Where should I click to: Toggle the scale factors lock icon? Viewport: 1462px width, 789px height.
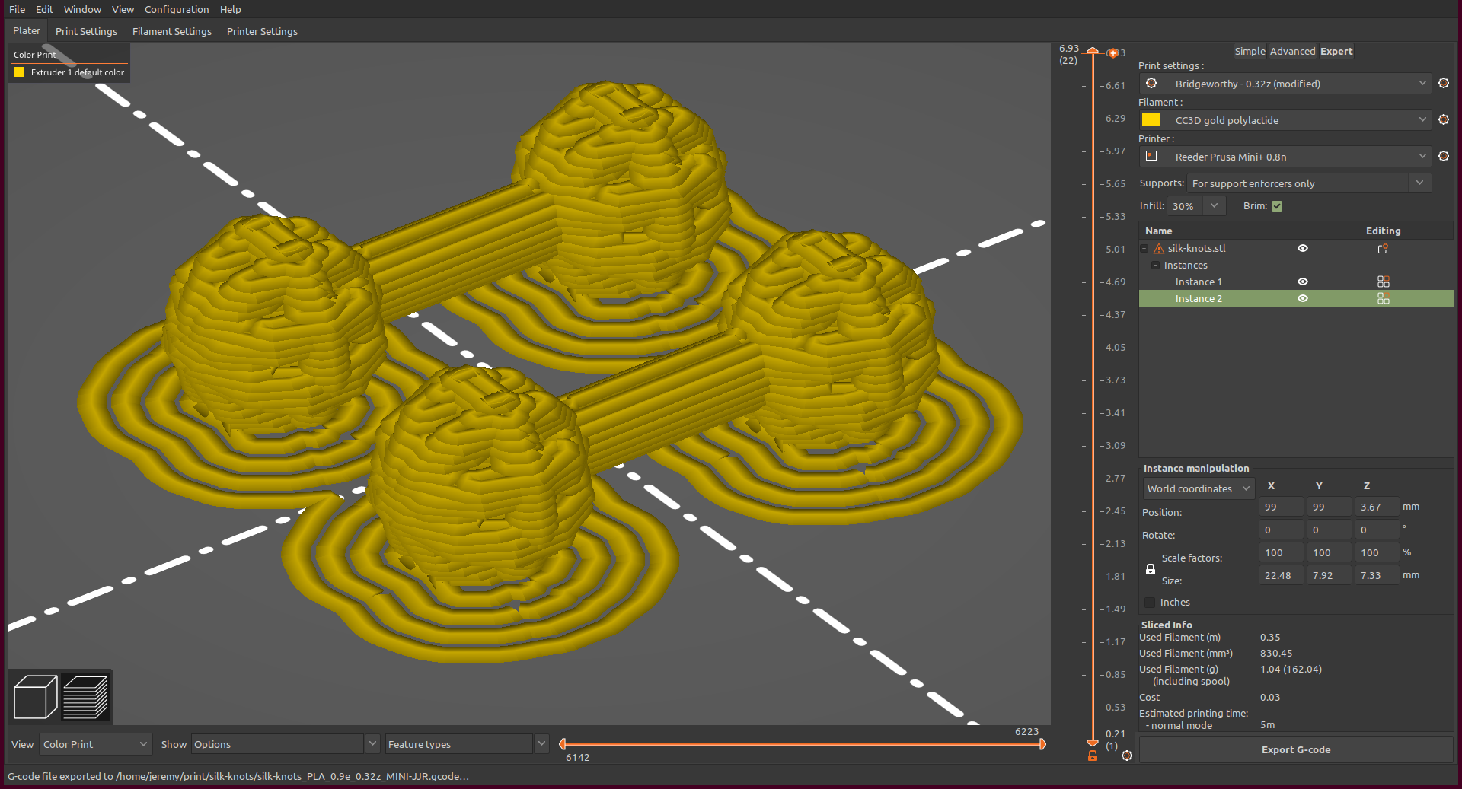point(1150,569)
